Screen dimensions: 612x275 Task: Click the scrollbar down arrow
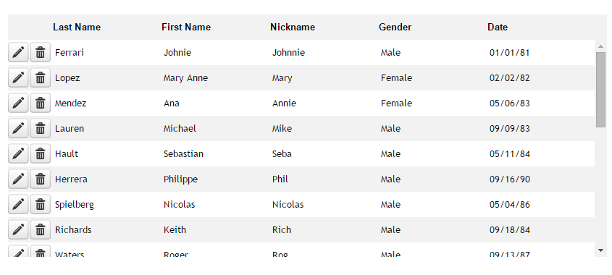click(600, 250)
